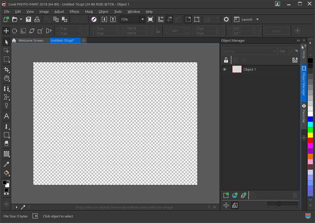The image size is (315, 223).
Task: Select the Crop tool
Action: click(x=6, y=69)
